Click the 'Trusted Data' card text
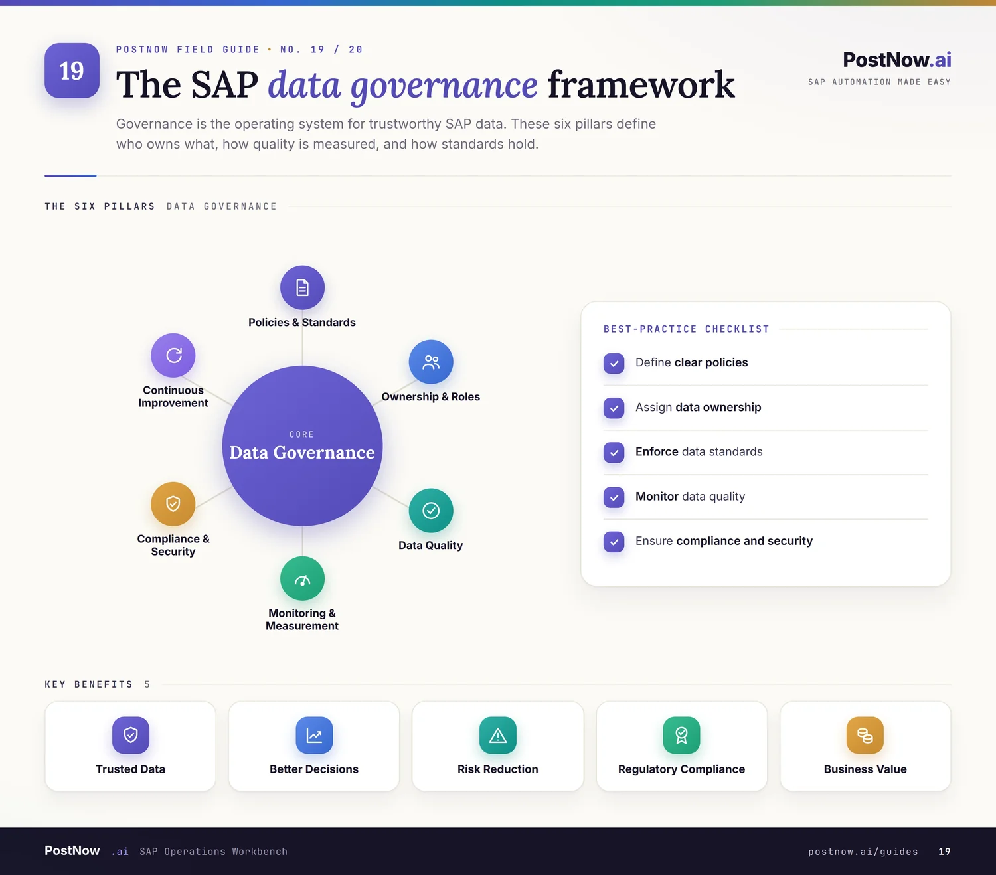 pos(131,769)
